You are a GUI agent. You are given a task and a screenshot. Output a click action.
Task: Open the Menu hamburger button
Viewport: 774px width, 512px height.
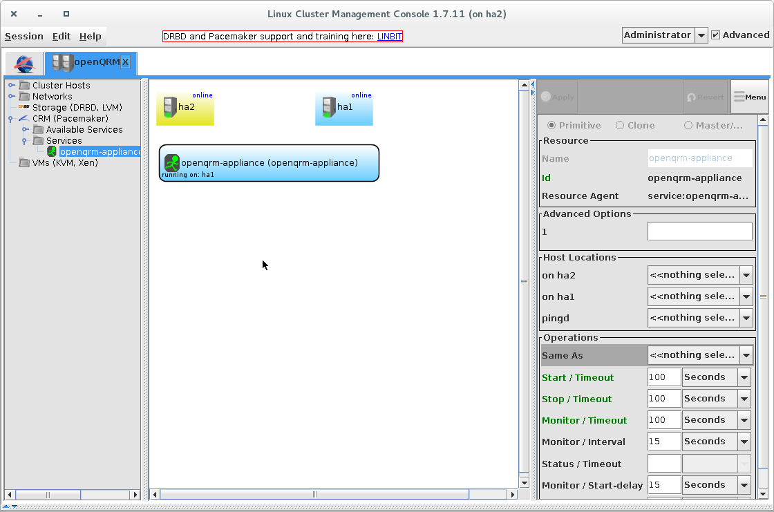[x=750, y=97]
